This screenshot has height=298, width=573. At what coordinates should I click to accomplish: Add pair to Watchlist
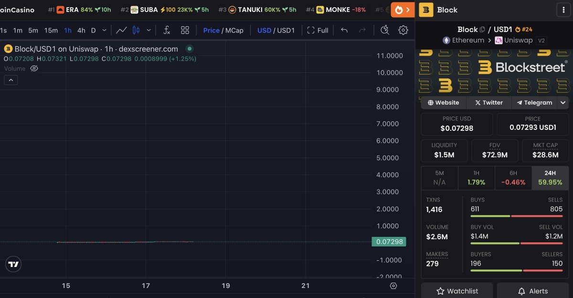[457, 291]
